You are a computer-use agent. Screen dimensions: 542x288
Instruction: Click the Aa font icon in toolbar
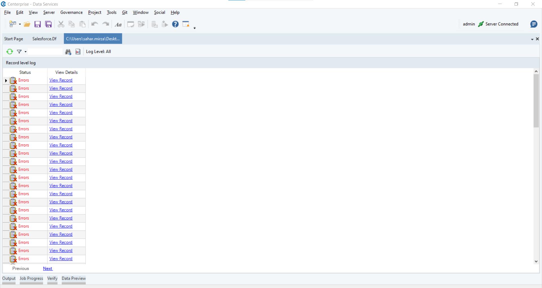118,25
